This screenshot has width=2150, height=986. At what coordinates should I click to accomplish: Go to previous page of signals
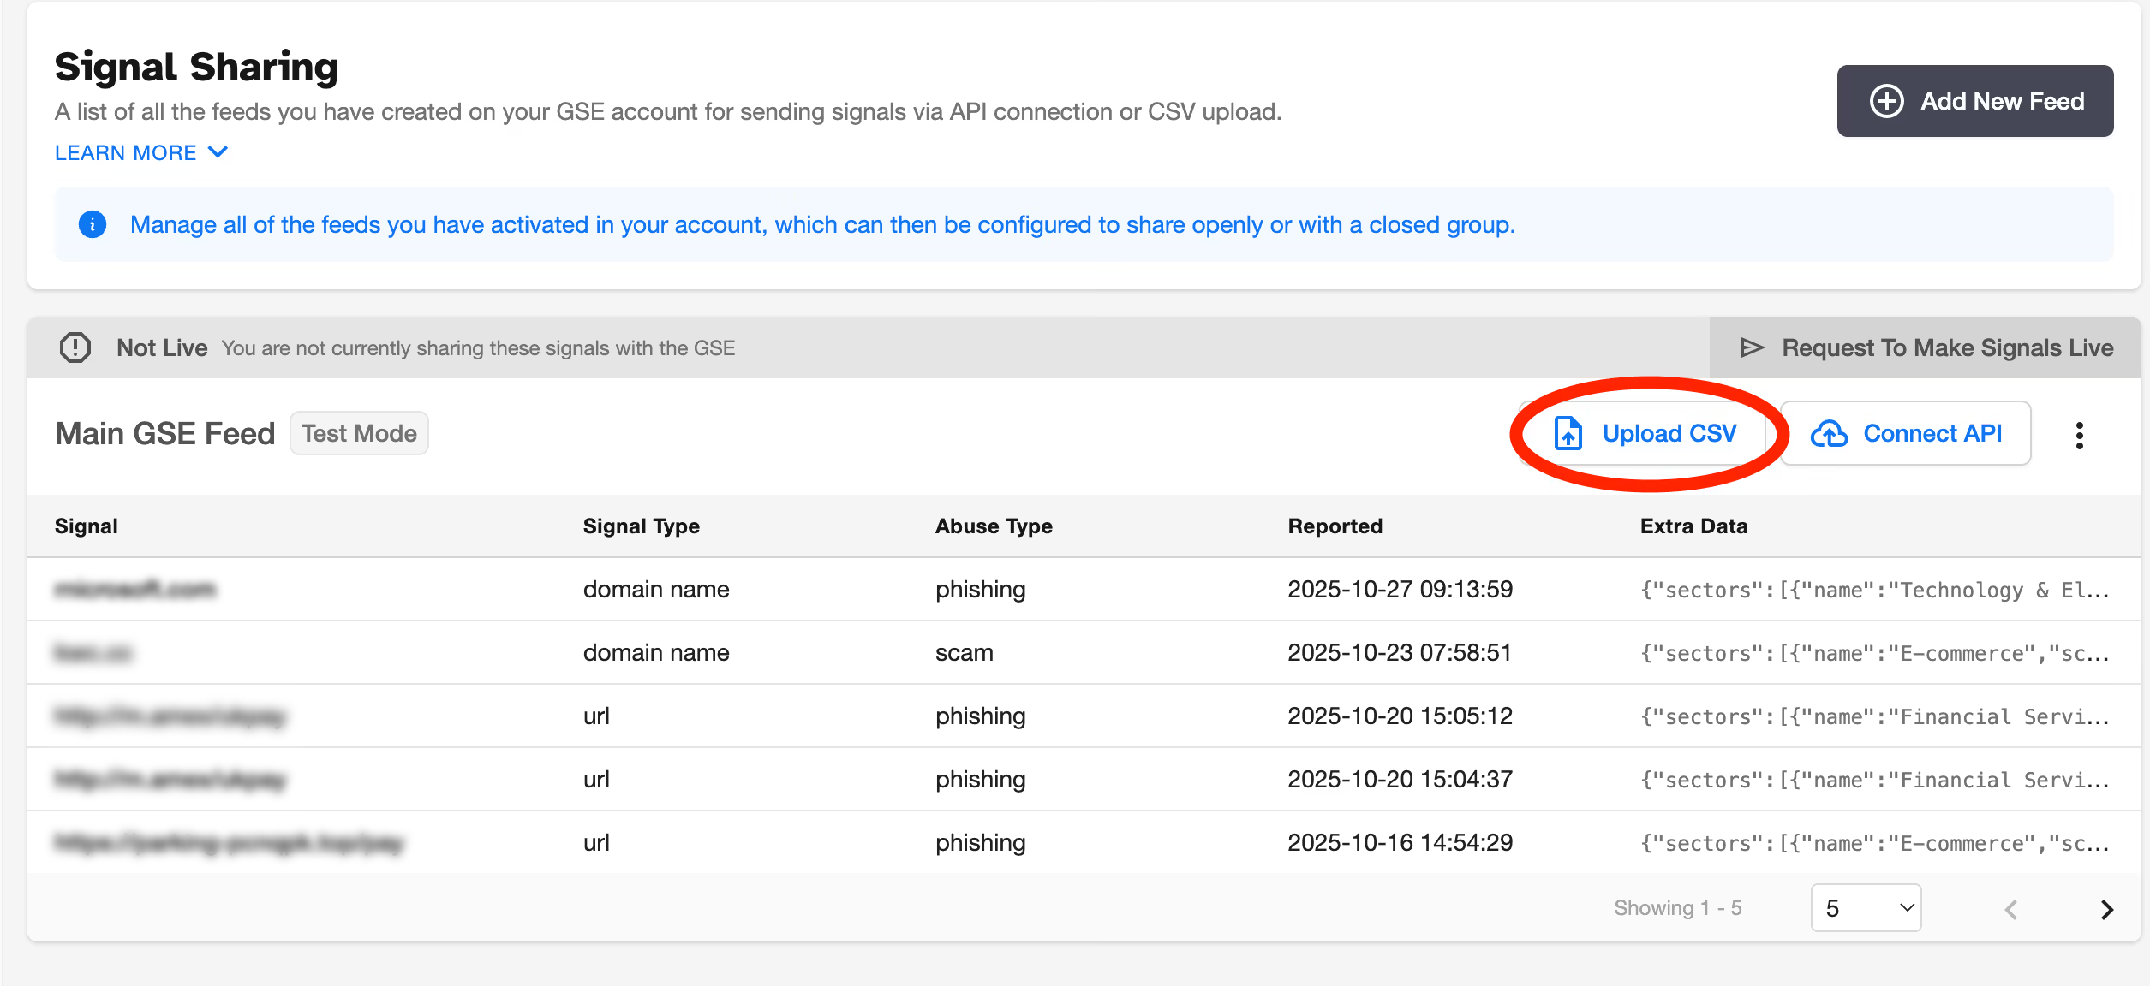pos(2010,909)
